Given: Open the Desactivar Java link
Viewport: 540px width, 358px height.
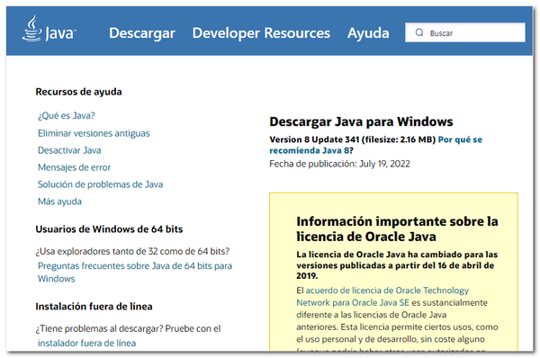Looking at the screenshot, I should click(x=69, y=150).
